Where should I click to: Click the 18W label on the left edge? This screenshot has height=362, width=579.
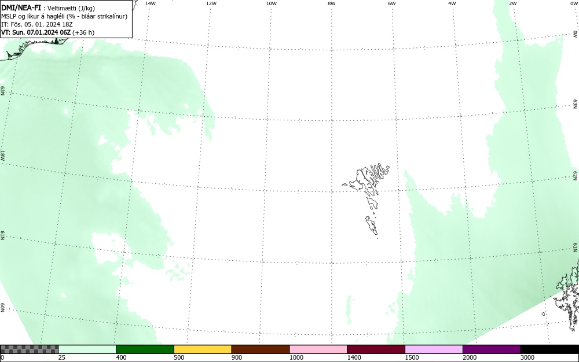pyautogui.click(x=2, y=155)
